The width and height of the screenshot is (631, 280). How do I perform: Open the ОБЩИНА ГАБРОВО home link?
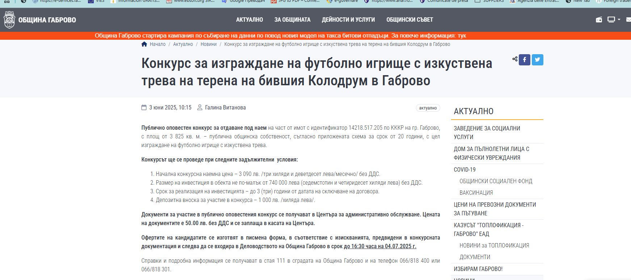pos(47,20)
